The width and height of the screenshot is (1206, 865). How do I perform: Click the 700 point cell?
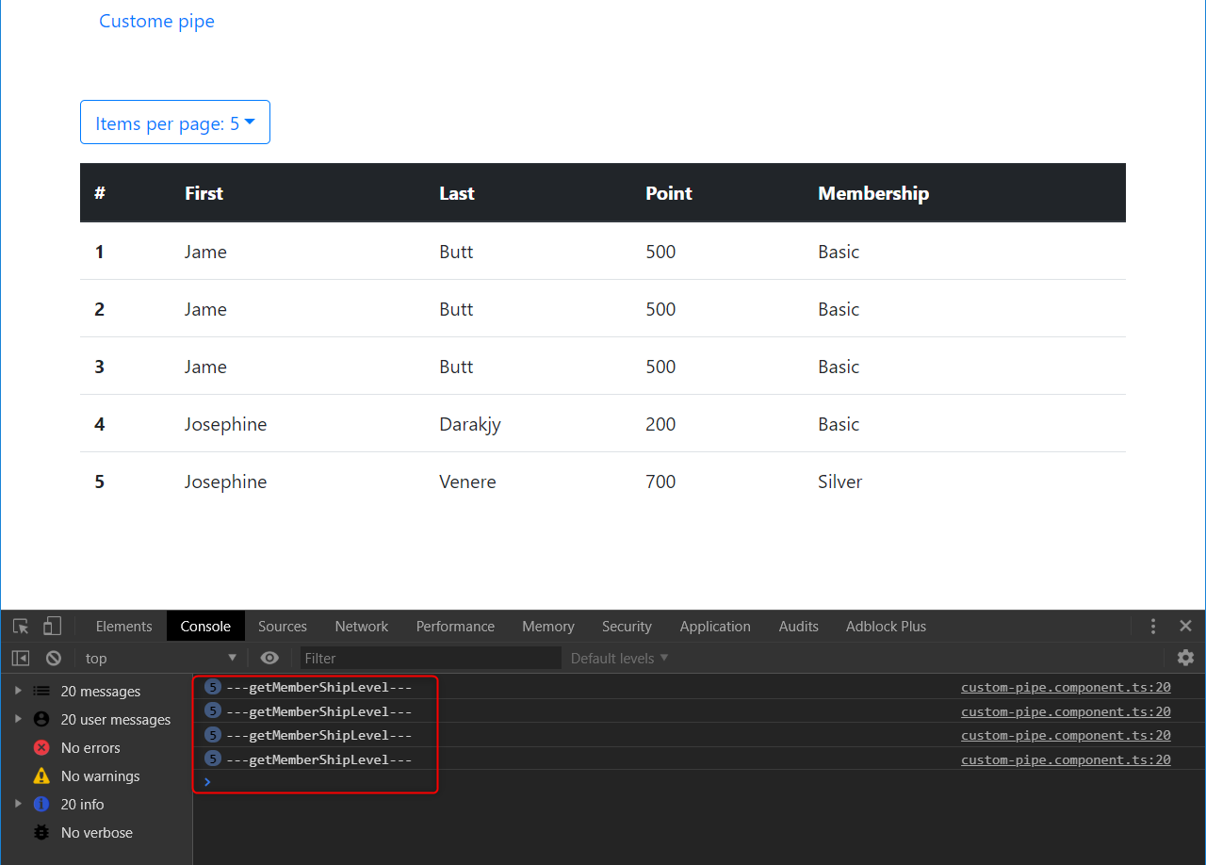pos(660,481)
